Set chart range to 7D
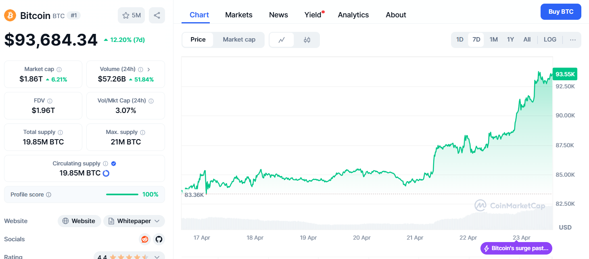Screen dimensions: 589x259 coord(476,40)
